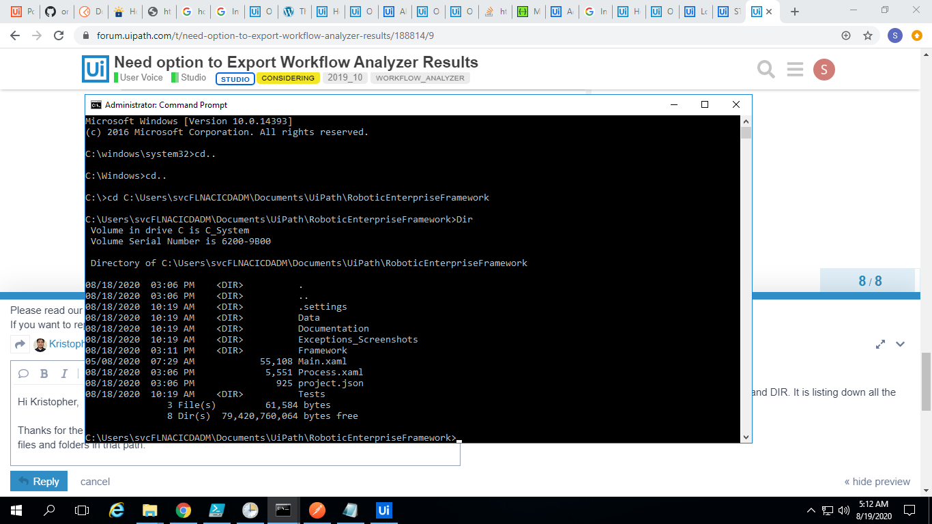Click inside the reply text editor
This screenshot has width=932, height=524.
coord(235,426)
